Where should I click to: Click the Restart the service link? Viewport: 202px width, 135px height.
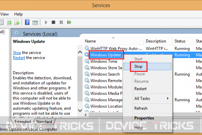coord(19,58)
